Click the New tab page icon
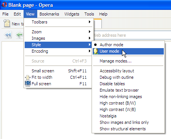 coord(6,23)
